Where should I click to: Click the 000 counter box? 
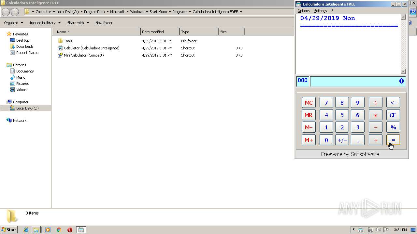click(x=303, y=81)
